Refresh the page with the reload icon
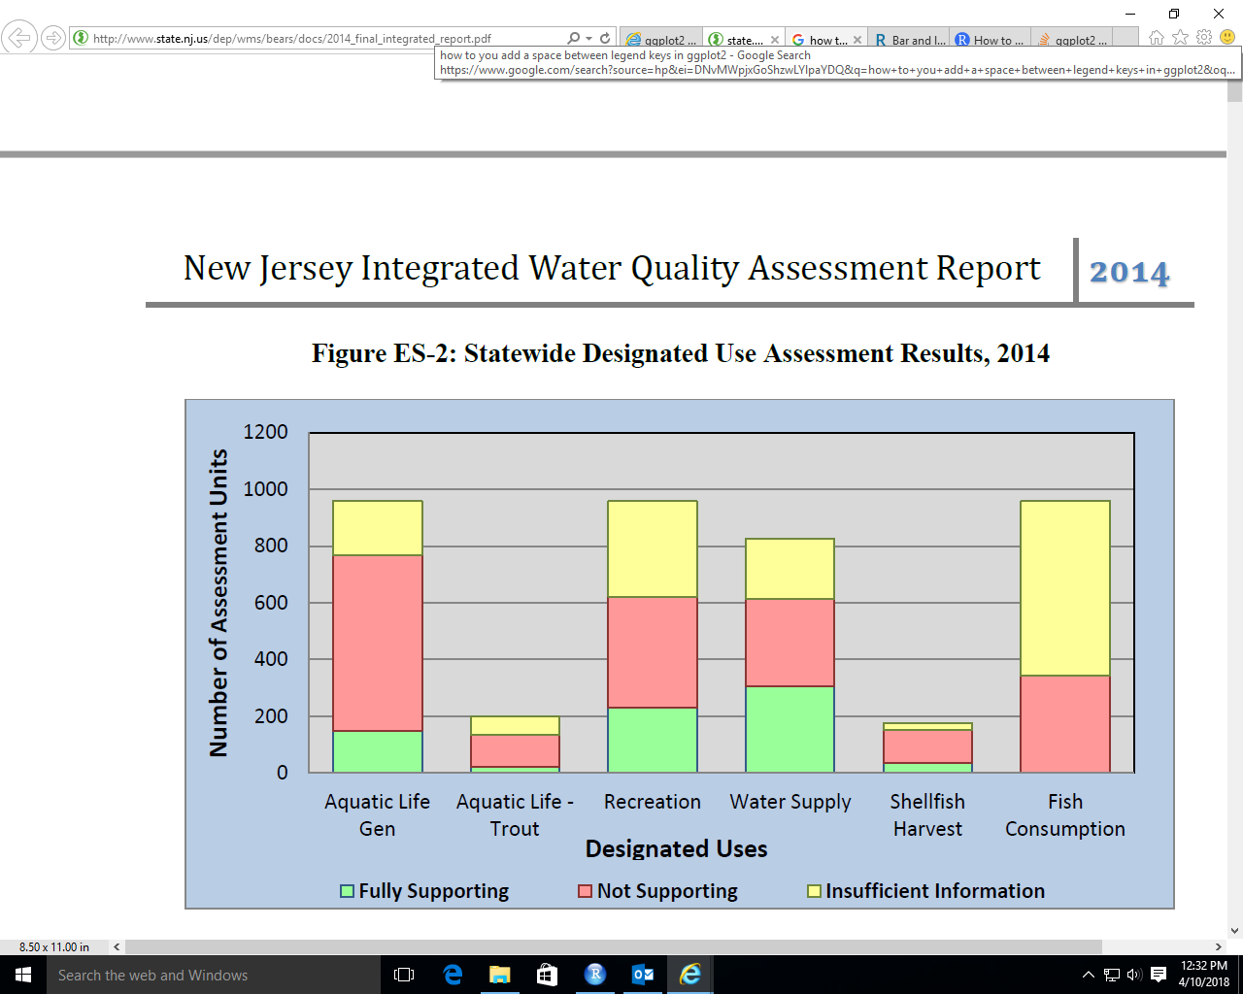Viewport: 1243px width, 994px height. tap(605, 39)
